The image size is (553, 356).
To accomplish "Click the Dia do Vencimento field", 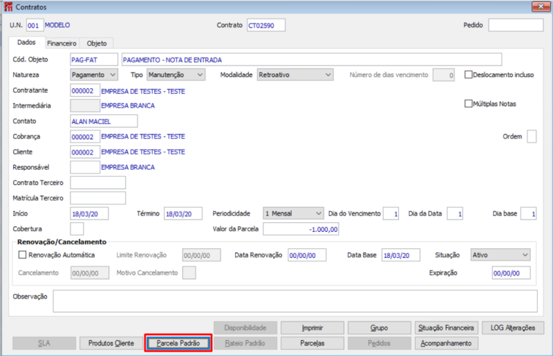I will [391, 214].
